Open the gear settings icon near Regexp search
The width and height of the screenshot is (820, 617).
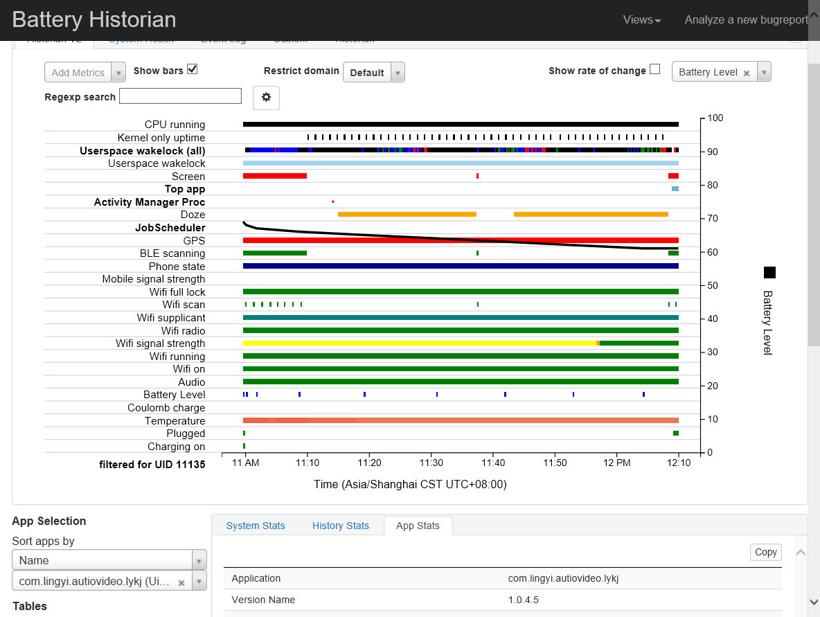tap(266, 97)
